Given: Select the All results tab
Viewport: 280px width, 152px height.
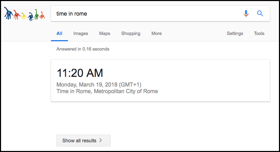Looking at the screenshot, I should pyautogui.click(x=59, y=34).
